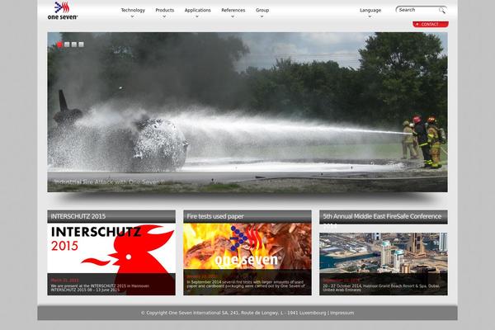Select the first red slider dot

pos(59,45)
